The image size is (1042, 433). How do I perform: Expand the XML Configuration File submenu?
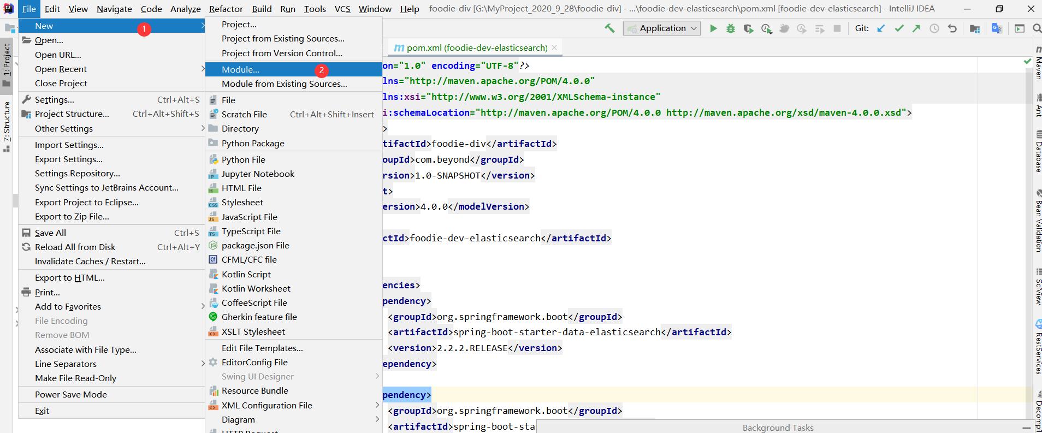pos(293,405)
